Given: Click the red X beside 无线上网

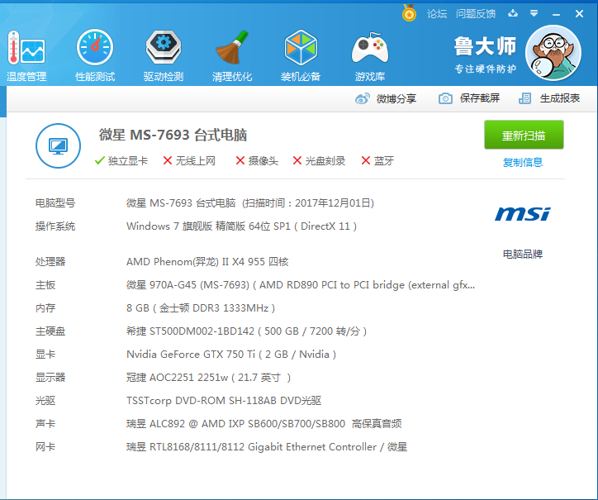Looking at the screenshot, I should click(168, 160).
